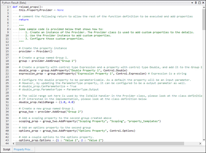Click 'double_prop = group.AddProperty' on line 21

(73, 70)
